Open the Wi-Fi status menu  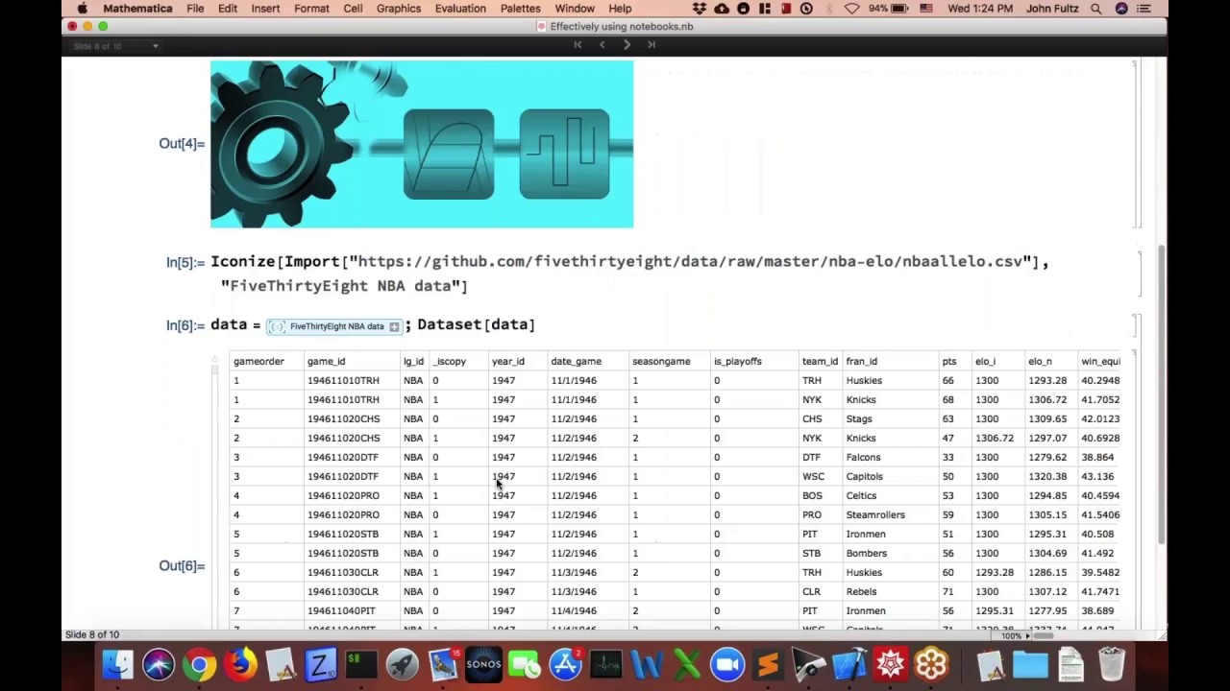point(851,9)
